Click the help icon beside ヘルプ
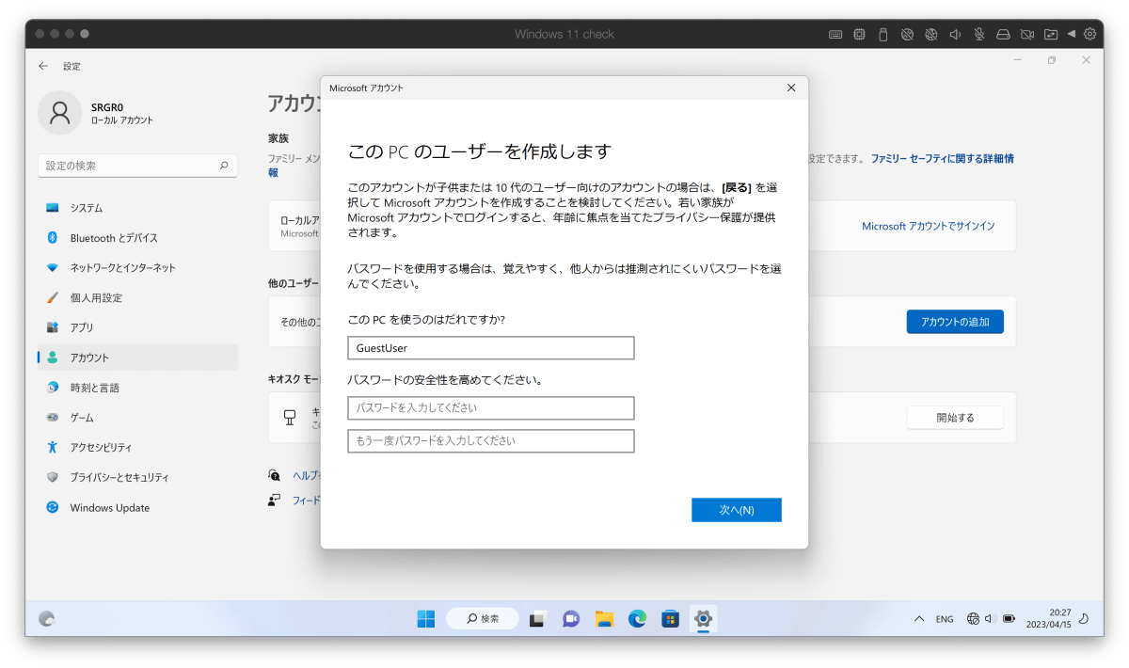1129x668 pixels. (x=274, y=475)
